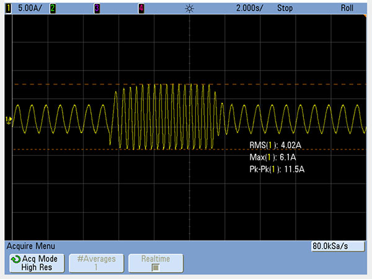Click the lower dashed cursor line

click(x=190, y=149)
